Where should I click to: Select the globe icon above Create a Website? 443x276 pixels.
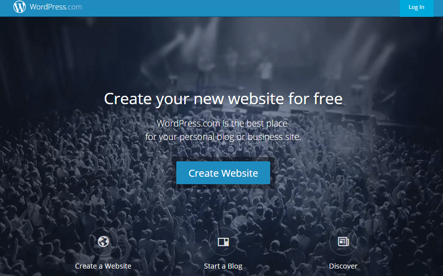103,242
